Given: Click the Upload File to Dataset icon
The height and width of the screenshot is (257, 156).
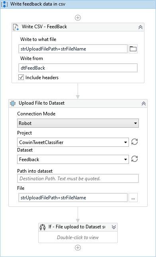Looking at the screenshot, I should pyautogui.click(x=13, y=103).
